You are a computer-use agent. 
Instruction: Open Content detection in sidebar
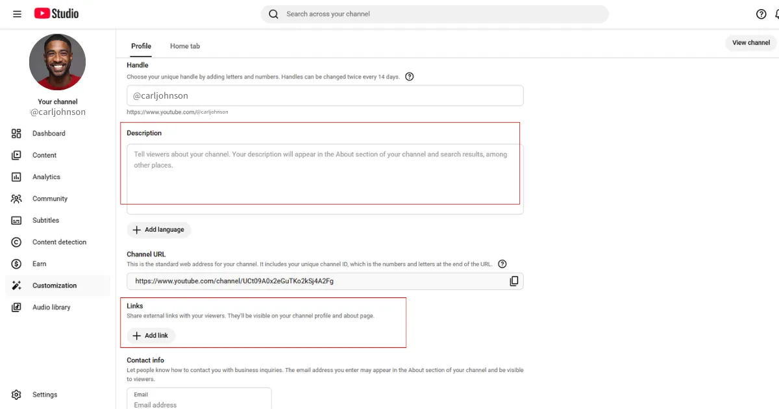pyautogui.click(x=59, y=242)
